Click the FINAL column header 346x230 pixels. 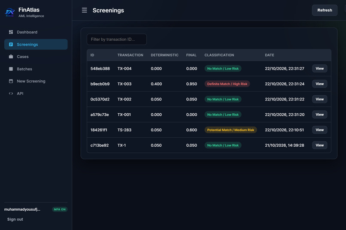point(191,55)
